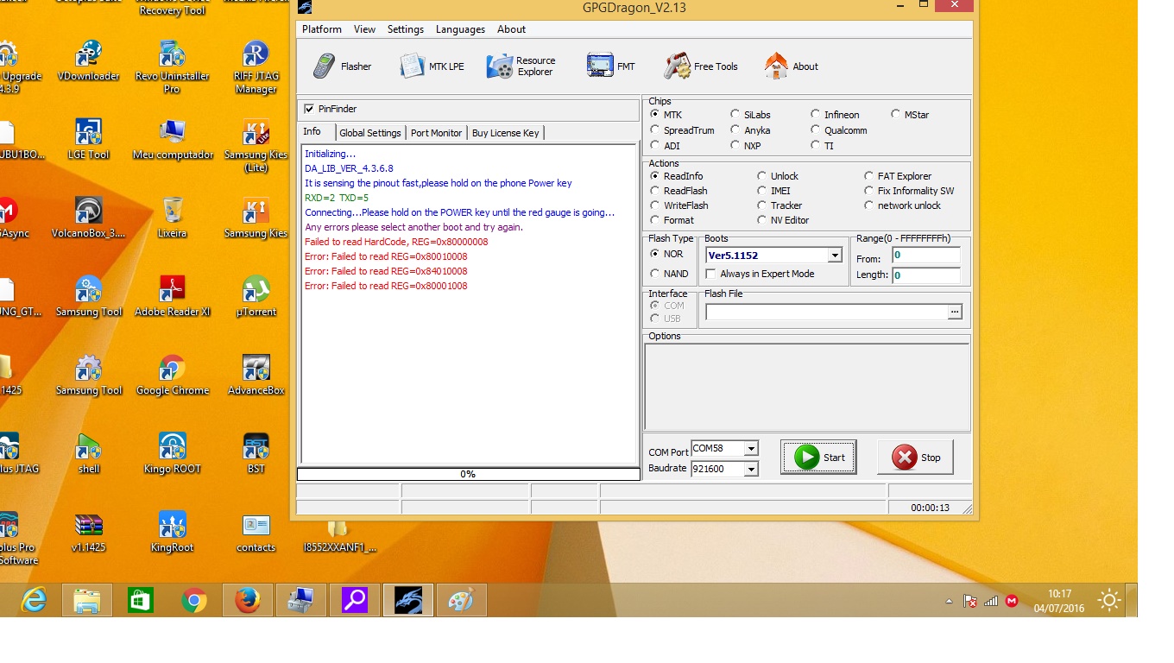
Task: Open BST desktop shortcut
Action: (x=256, y=453)
